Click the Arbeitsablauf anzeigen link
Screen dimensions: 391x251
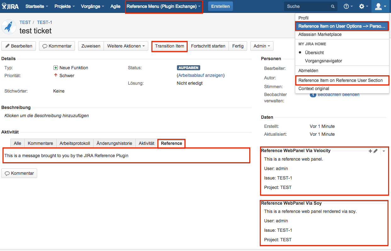[201, 76]
